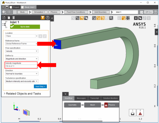Click the Simulation 1 breadcrumb

(40, 12)
